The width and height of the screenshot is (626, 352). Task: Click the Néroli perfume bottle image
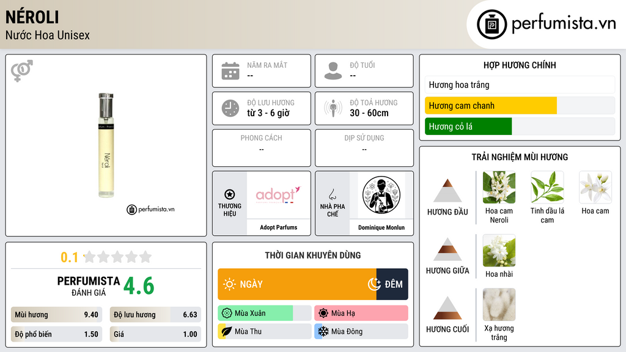click(106, 145)
